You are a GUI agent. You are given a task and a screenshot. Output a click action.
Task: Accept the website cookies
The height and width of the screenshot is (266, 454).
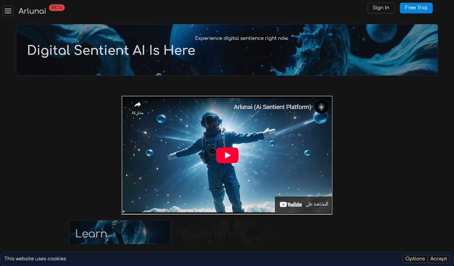tap(439, 259)
